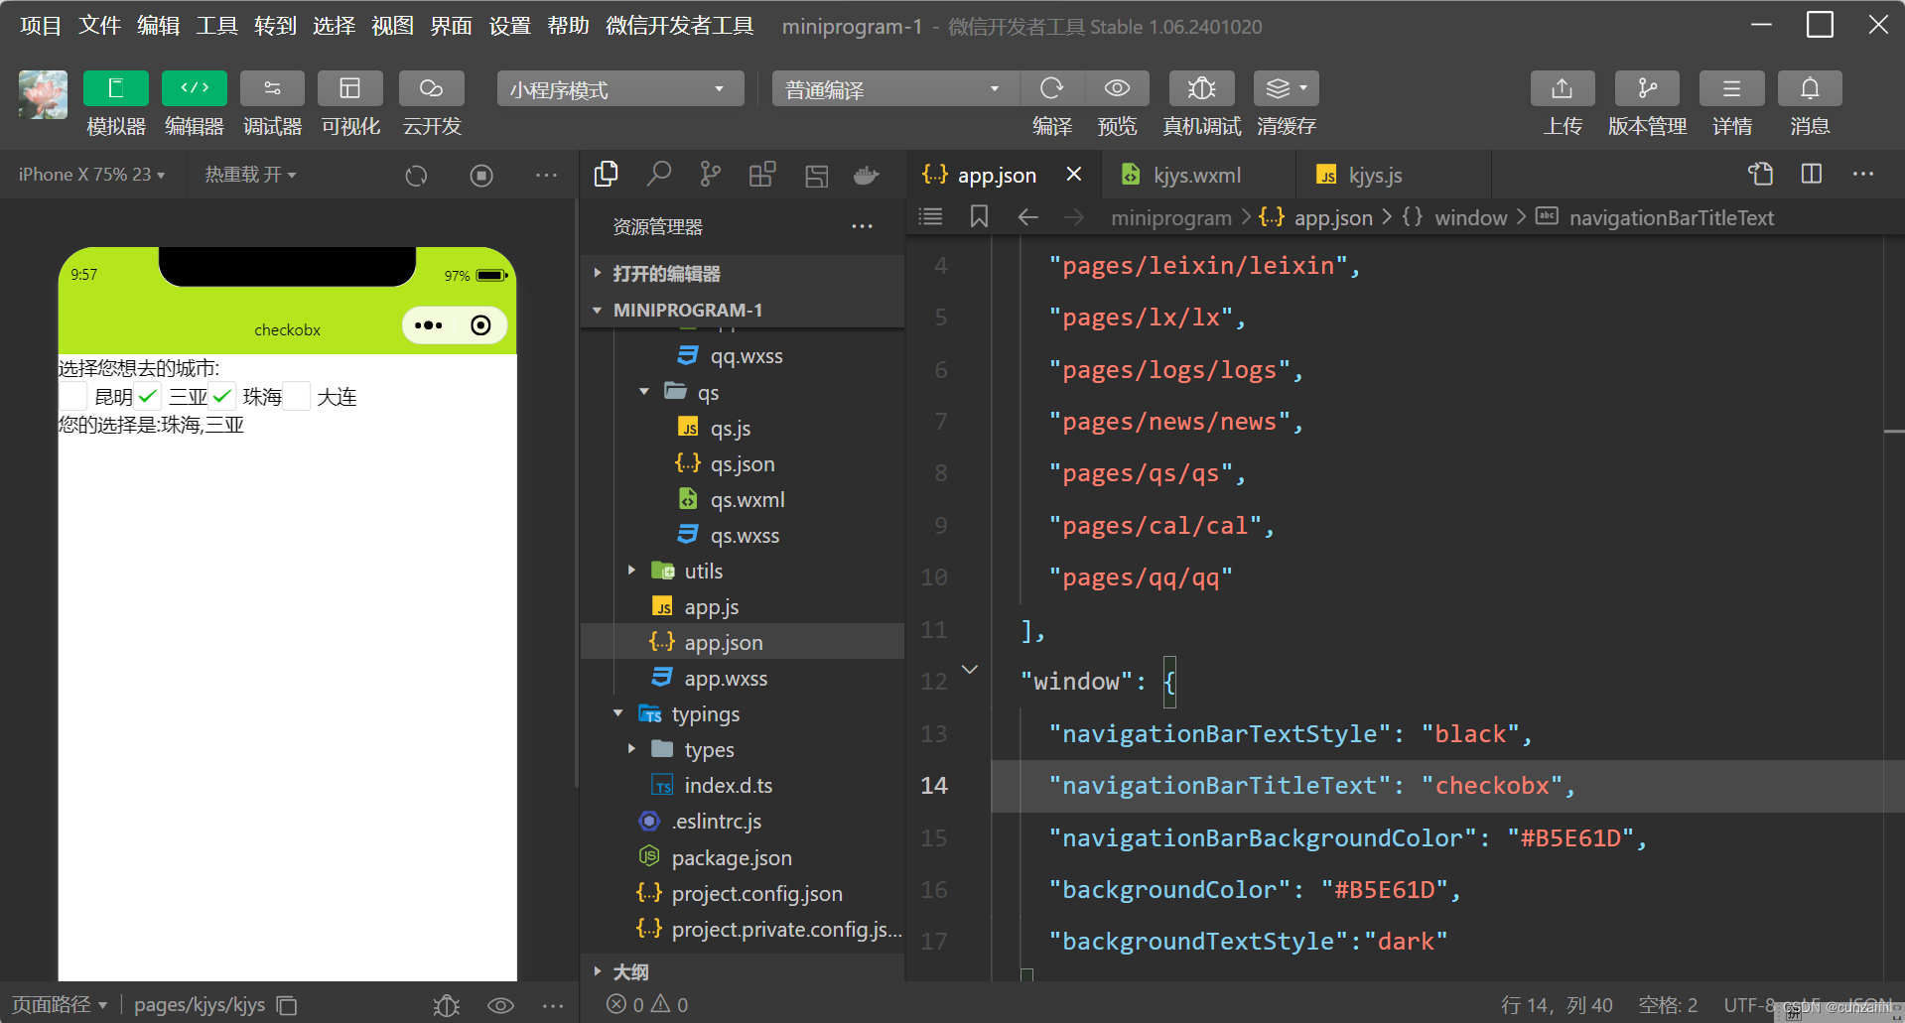
Task: Open the page path dropdown
Action: coord(60,1005)
